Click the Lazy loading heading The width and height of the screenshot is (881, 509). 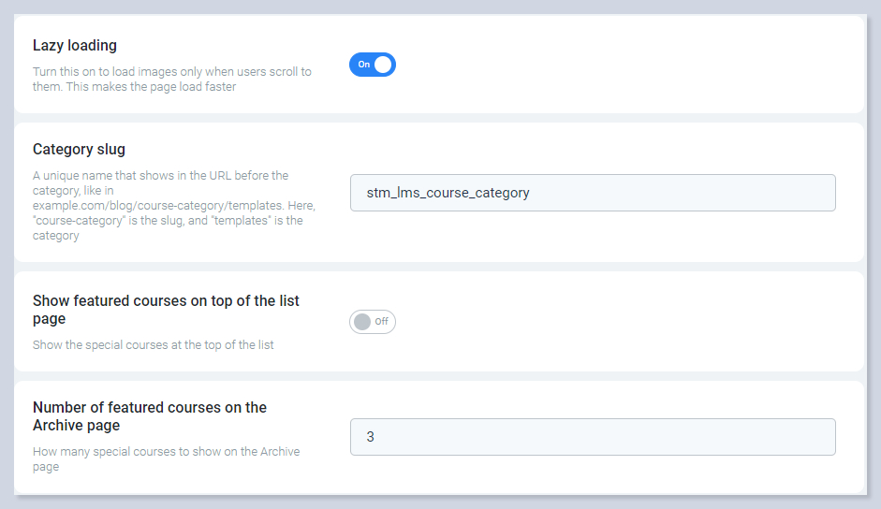(75, 45)
